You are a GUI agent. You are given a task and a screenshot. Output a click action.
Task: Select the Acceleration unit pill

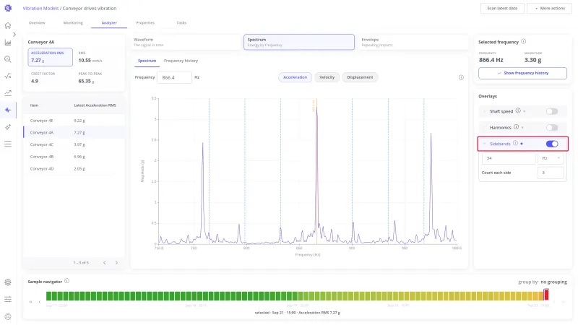click(295, 77)
